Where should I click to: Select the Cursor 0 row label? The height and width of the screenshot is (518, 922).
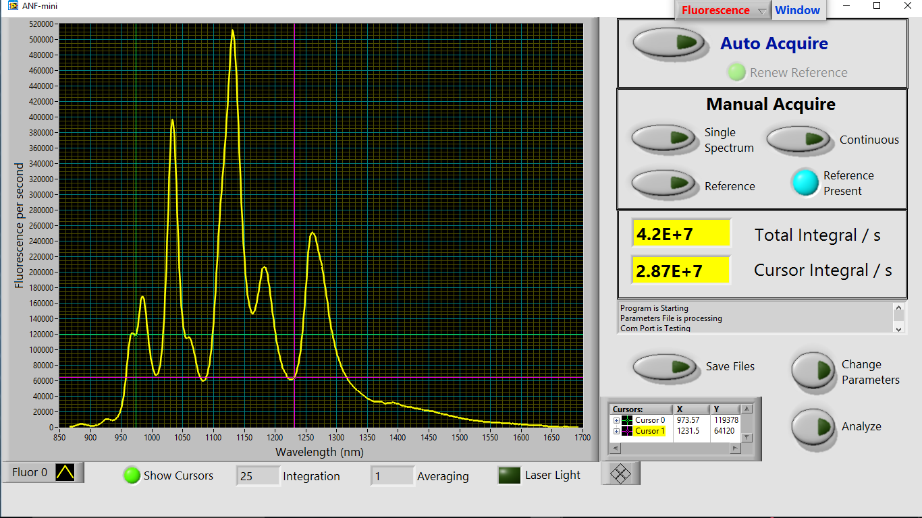[650, 420]
